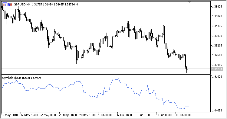Click the 1.32600 price scale label
Viewport: 227px width, 119px height.
pyautogui.click(x=217, y=55)
